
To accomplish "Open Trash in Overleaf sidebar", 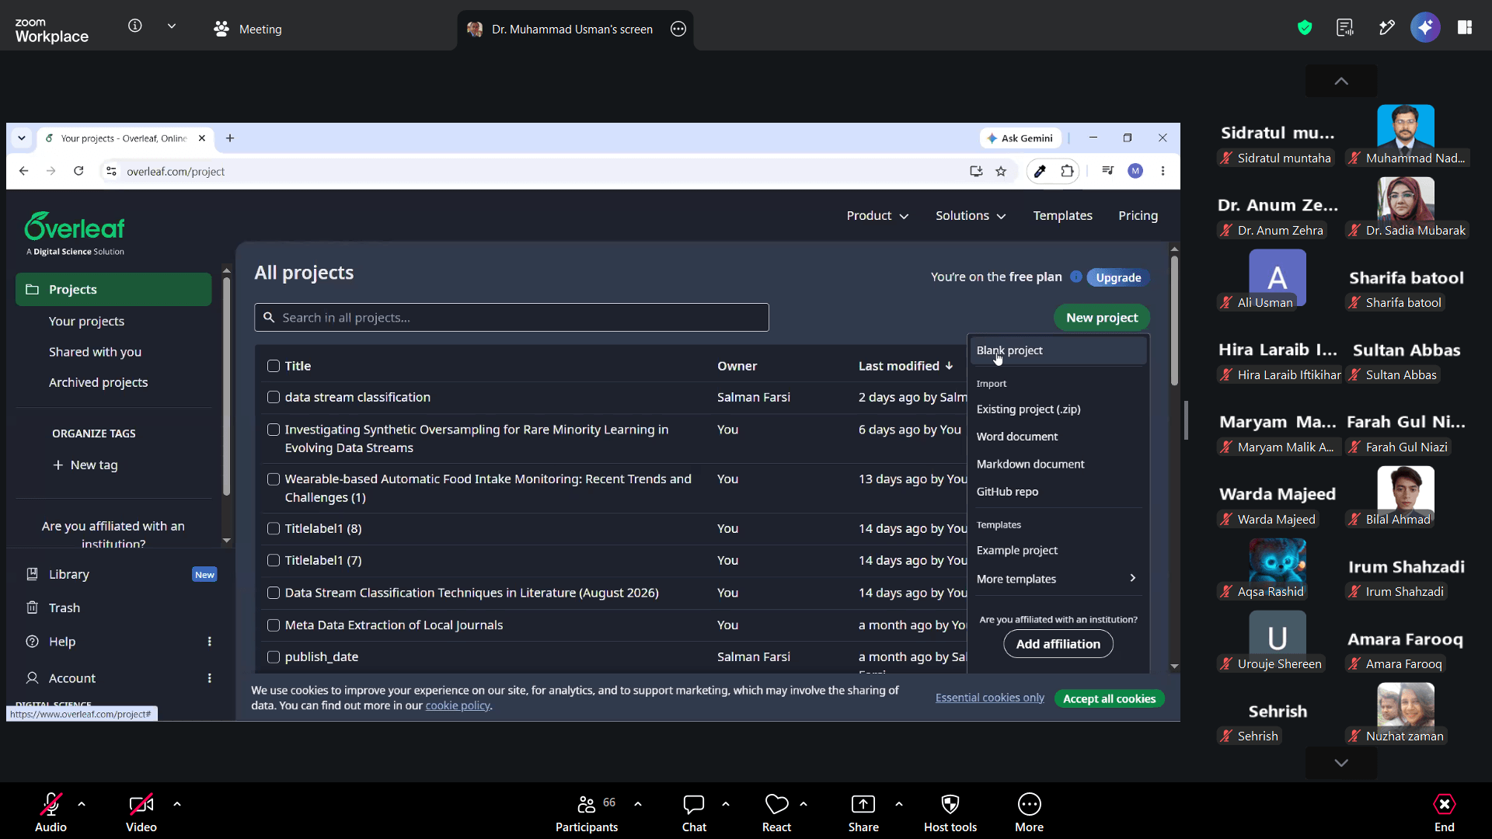I will tap(64, 607).
